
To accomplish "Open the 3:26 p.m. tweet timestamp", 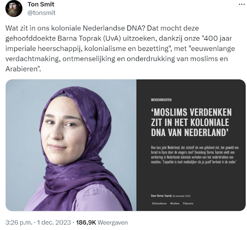I will 19,222.
